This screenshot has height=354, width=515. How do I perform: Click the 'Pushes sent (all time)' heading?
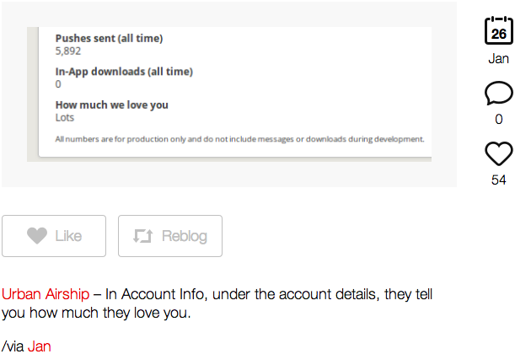[x=109, y=39]
